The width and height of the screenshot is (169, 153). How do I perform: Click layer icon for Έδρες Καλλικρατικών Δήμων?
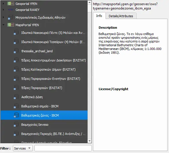pos(16,69)
